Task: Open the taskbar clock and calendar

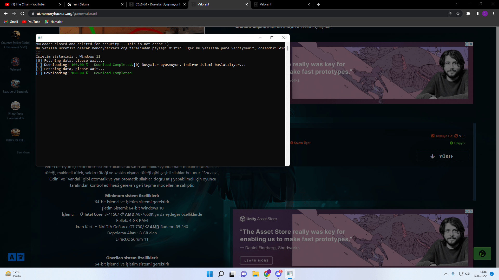Action: pos(480,274)
